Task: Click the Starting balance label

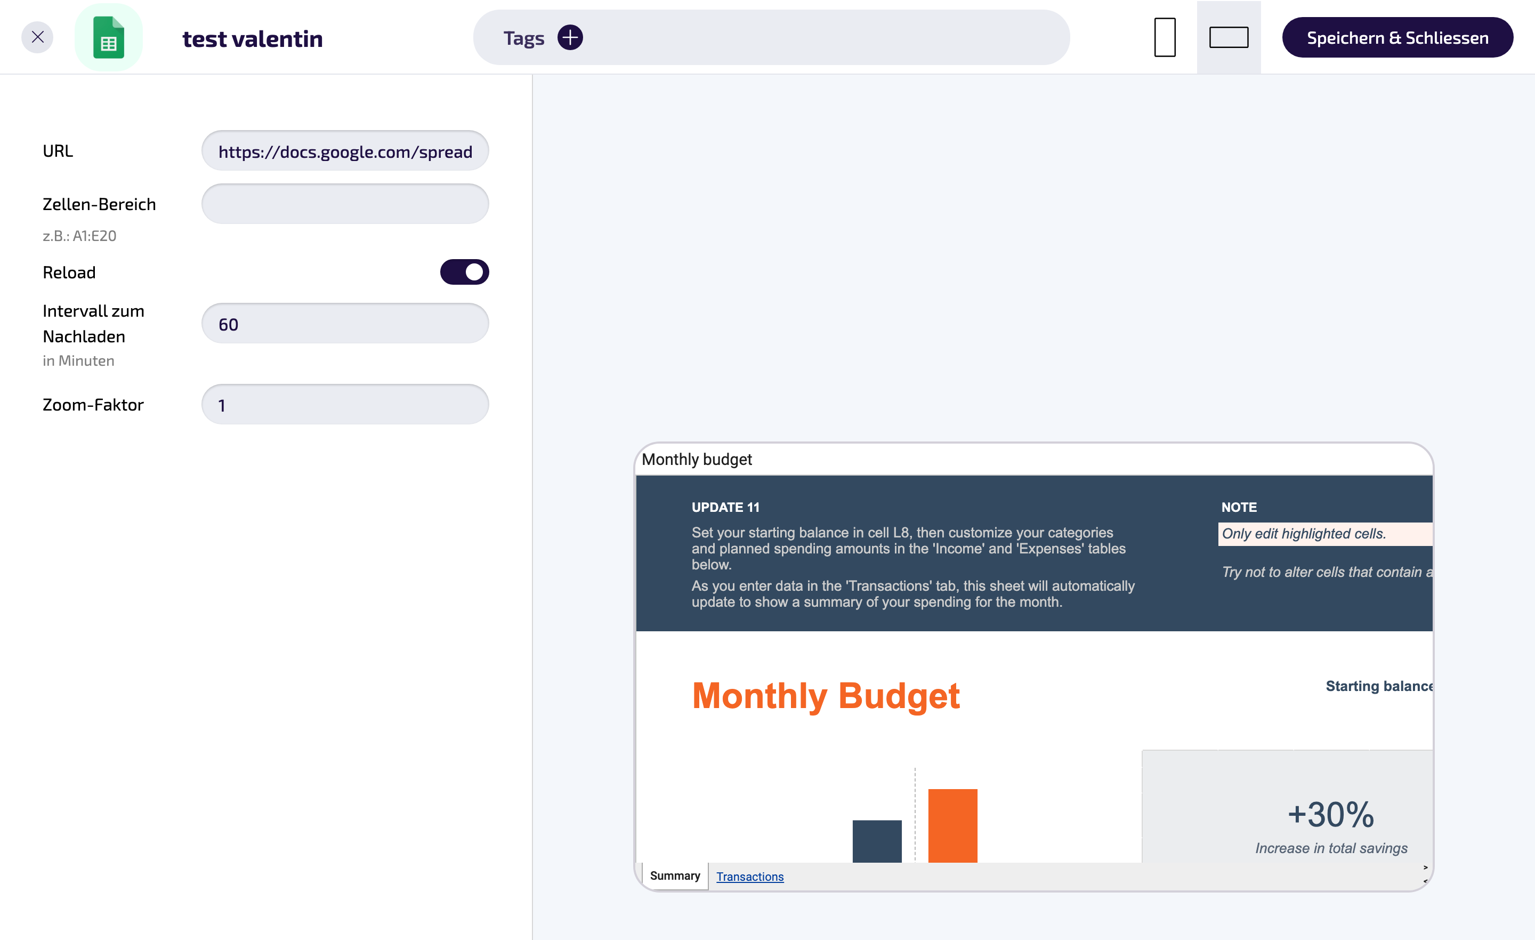Action: point(1379,686)
